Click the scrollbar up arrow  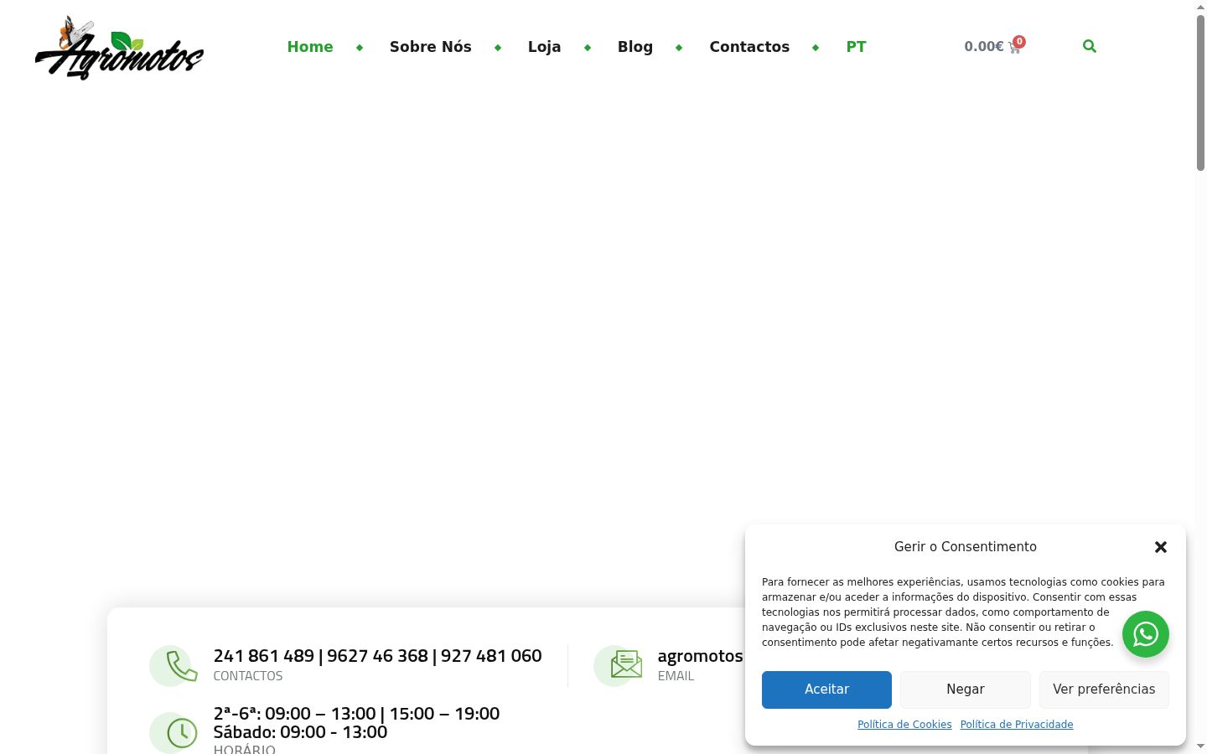(x=1200, y=7)
